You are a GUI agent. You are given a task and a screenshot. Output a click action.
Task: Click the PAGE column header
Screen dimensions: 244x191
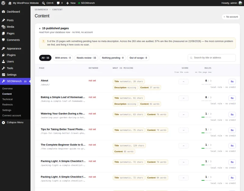coord(42,68)
